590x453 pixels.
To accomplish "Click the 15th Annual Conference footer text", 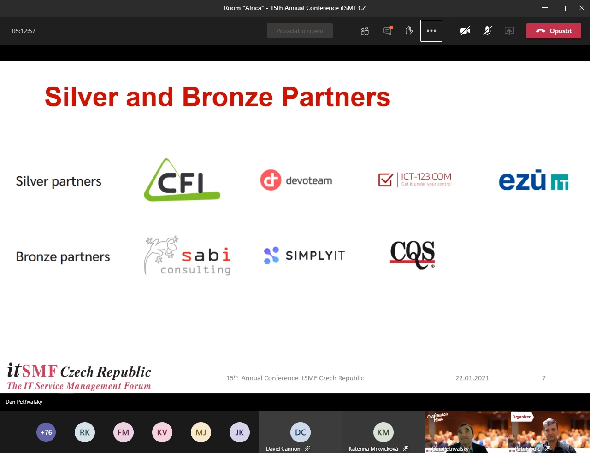I will [x=295, y=378].
